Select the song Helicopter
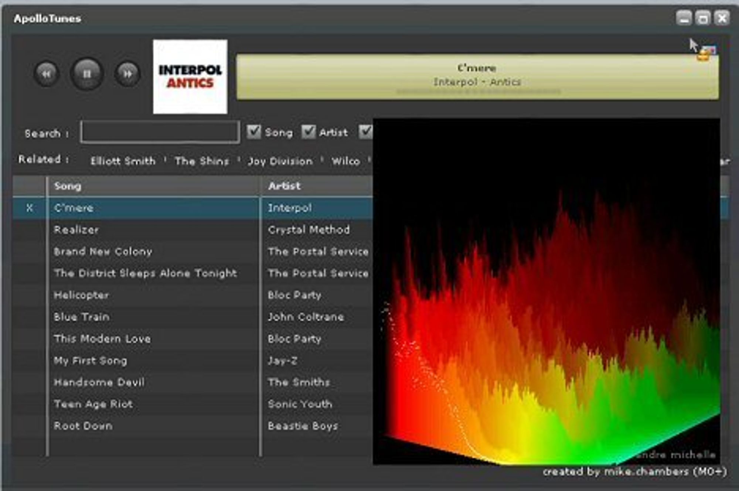Image resolution: width=739 pixels, height=491 pixels. [x=81, y=295]
